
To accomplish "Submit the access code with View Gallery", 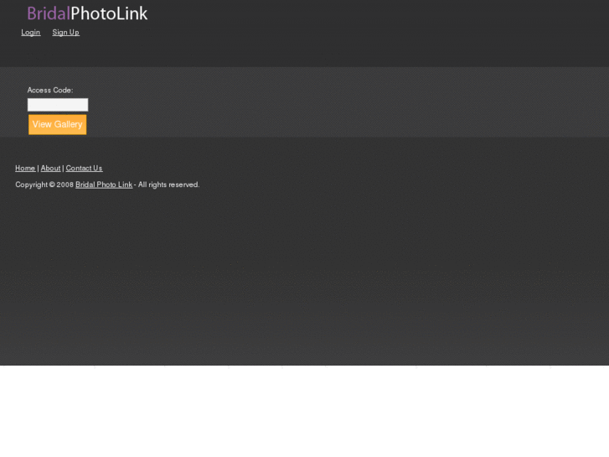I will click(x=58, y=124).
